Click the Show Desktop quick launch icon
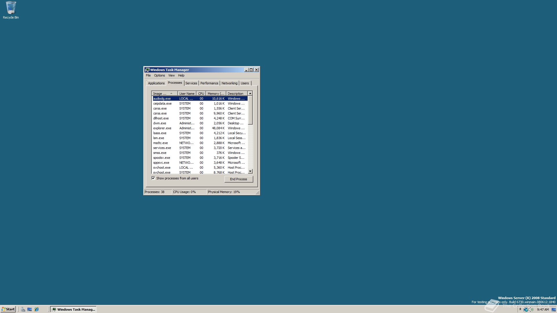The image size is (557, 313). (x=30, y=309)
